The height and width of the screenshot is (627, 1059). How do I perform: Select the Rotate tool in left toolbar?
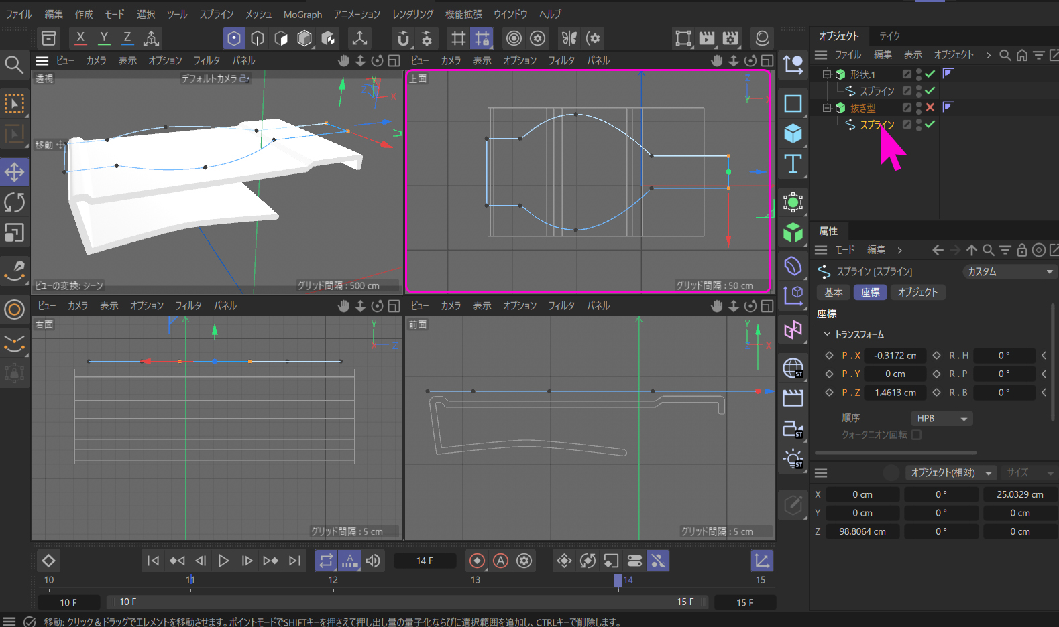click(14, 202)
